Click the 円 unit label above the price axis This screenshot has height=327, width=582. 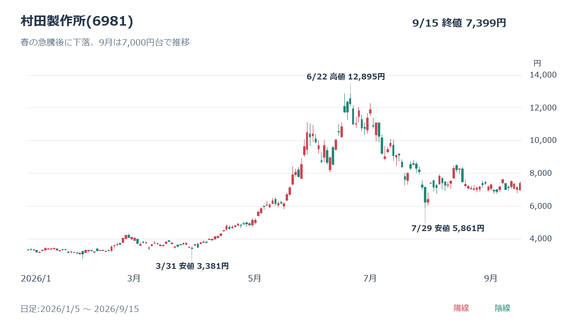point(537,63)
